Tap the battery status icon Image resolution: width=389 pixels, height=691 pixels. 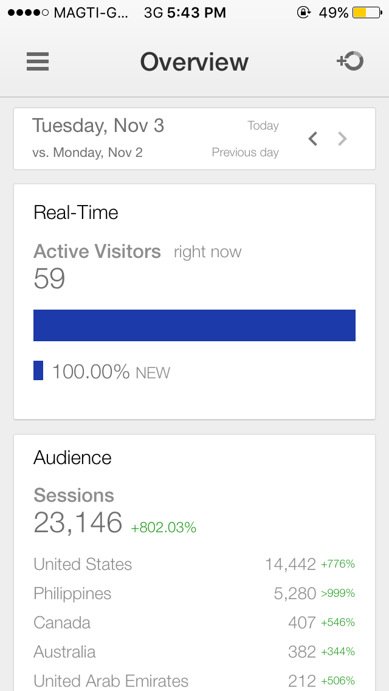tap(367, 13)
